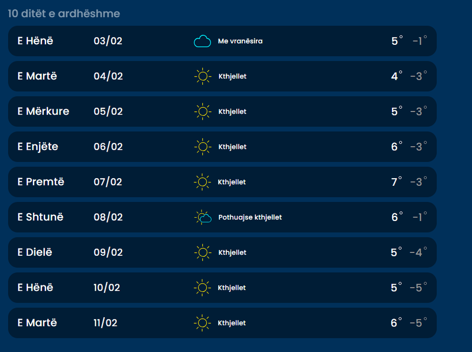This screenshot has width=472, height=352.
Task: Click the "Pothuajse kthjellet" condition text
Action: pos(250,217)
